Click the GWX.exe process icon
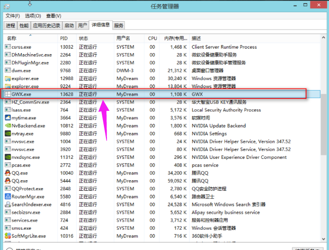The width and height of the screenshot is (329, 250). pyautogui.click(x=8, y=94)
